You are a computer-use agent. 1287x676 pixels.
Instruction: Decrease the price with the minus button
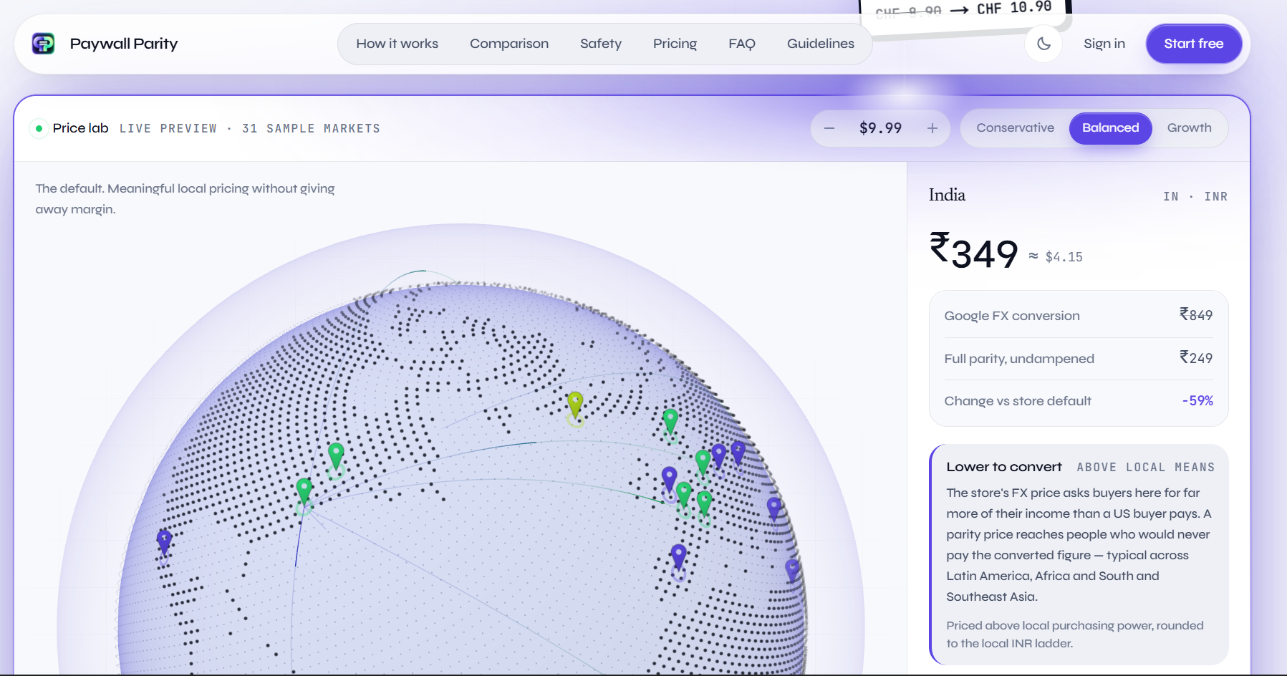pyautogui.click(x=829, y=128)
